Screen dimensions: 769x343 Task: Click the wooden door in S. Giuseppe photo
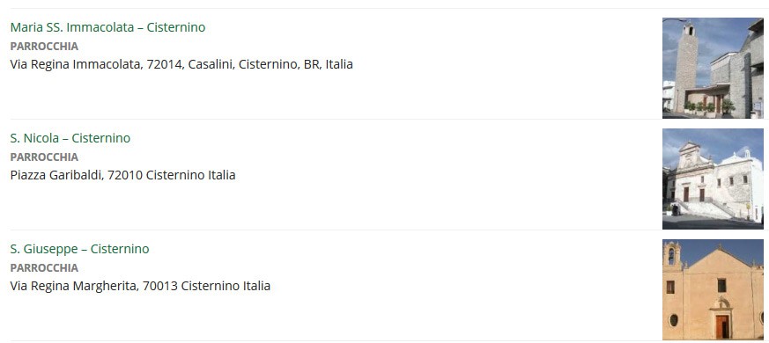pyautogui.click(x=721, y=326)
